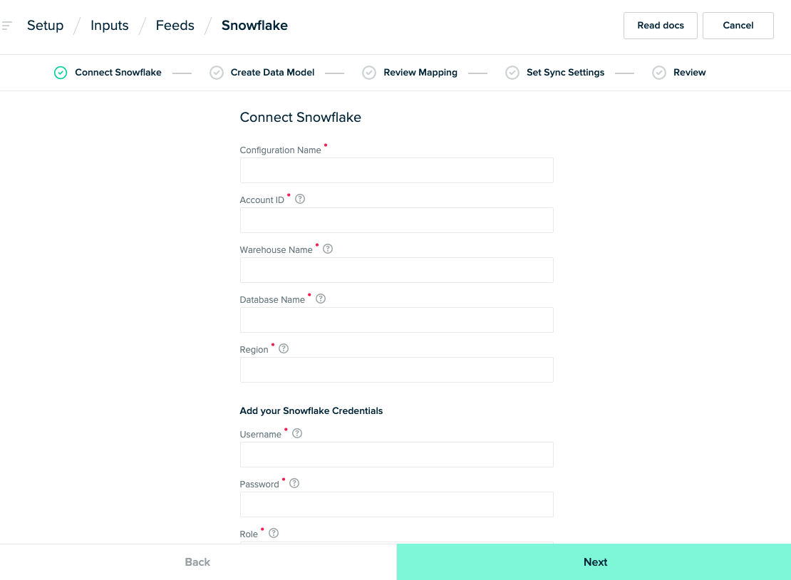The height and width of the screenshot is (580, 791).
Task: Go to the Connect Snowflake step
Action: tap(118, 73)
